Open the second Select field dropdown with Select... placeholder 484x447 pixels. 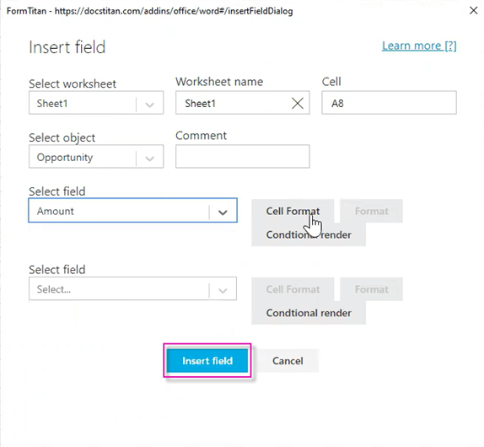(132, 288)
